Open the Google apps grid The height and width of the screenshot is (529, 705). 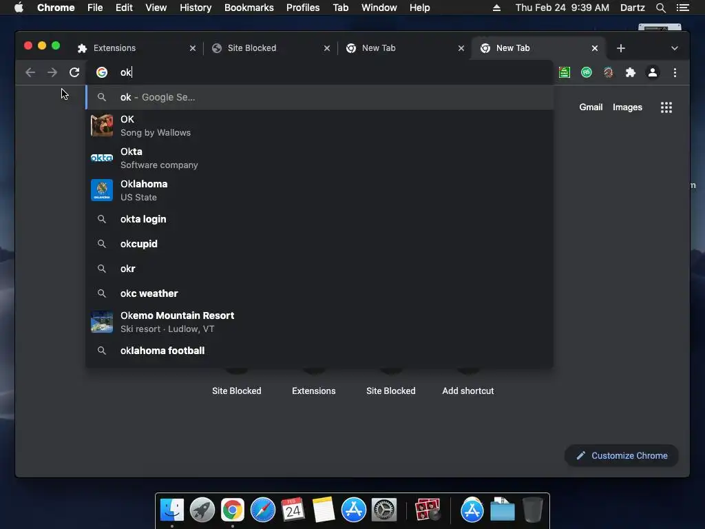coord(666,107)
